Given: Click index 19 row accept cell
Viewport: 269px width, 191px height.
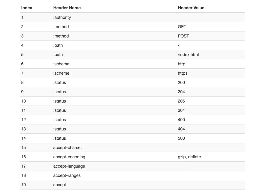Looking at the screenshot, I should (x=60, y=185).
